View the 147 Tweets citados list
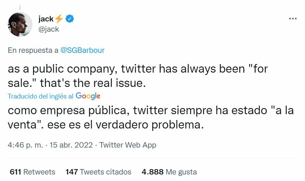Screen dimensions: 305x181 [98, 171]
